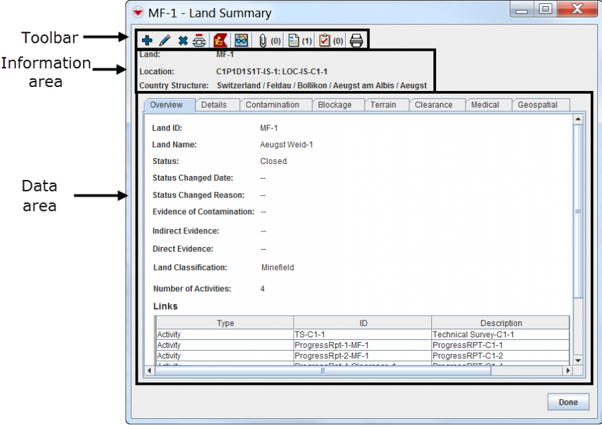602x425 pixels.
Task: Open the Contamination tab
Action: point(272,105)
